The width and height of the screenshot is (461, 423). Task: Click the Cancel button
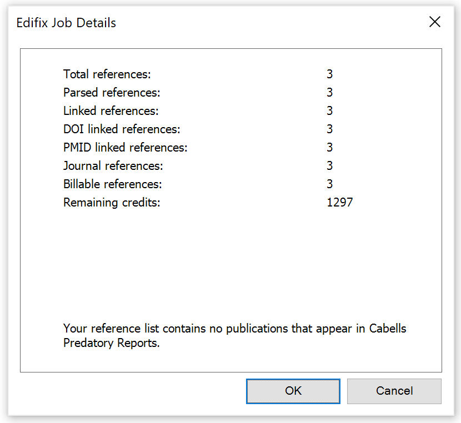394,391
